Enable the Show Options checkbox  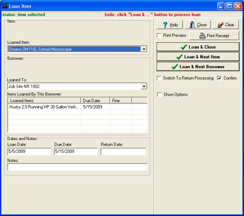click(x=159, y=94)
